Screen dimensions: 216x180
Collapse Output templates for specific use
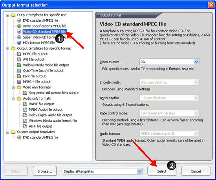pyautogui.click(x=8, y=15)
